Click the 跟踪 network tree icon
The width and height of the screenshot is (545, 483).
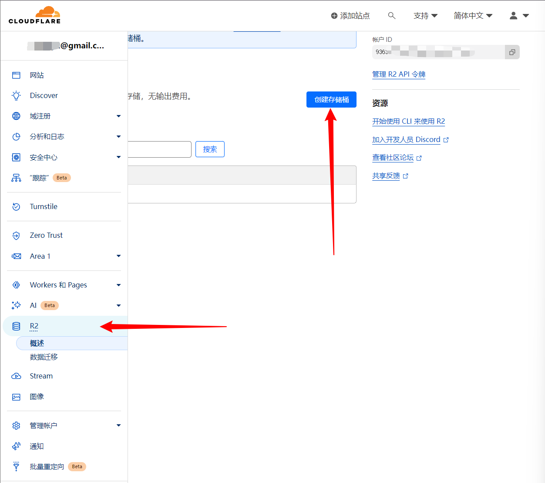pos(16,178)
